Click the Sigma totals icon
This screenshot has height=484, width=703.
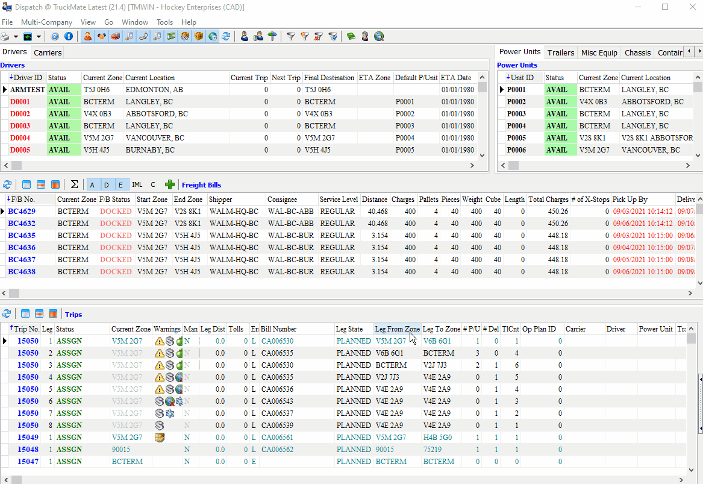[74, 185]
